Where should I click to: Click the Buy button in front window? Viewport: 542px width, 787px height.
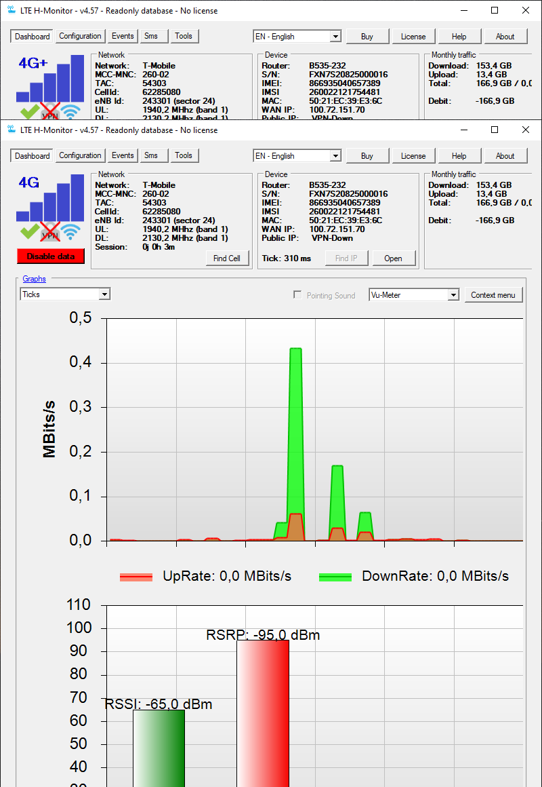pos(367,155)
